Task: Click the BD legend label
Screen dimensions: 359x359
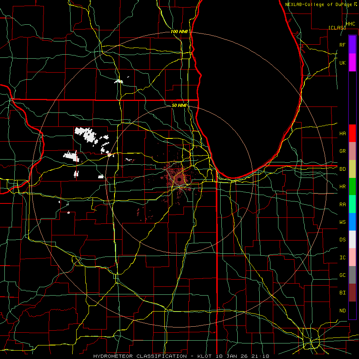Action: click(342, 169)
